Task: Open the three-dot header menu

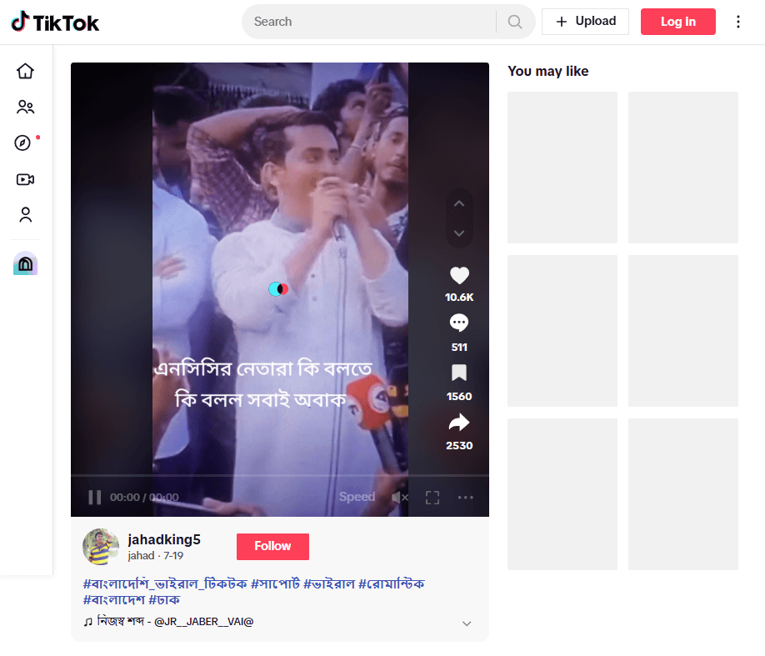Action: 737,22
